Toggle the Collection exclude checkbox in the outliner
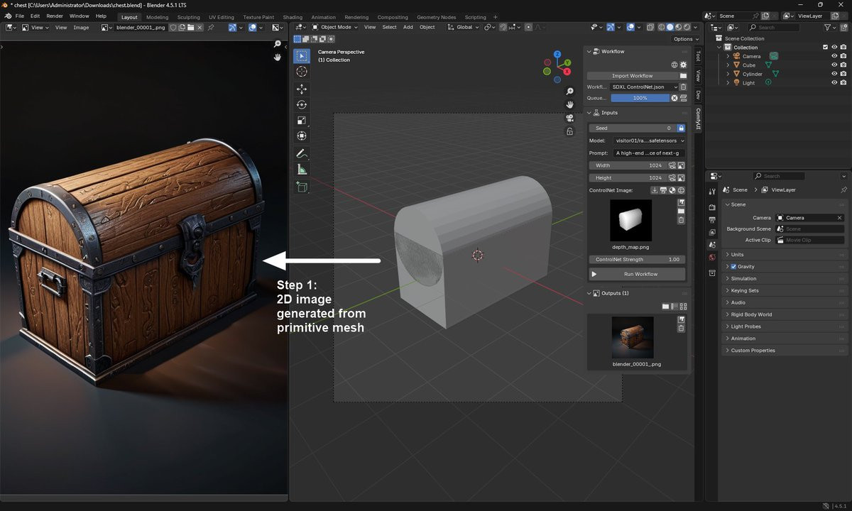This screenshot has width=852, height=511. [x=825, y=48]
